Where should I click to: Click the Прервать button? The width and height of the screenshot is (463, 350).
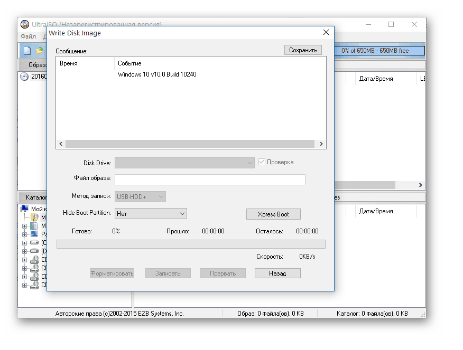tap(223, 273)
